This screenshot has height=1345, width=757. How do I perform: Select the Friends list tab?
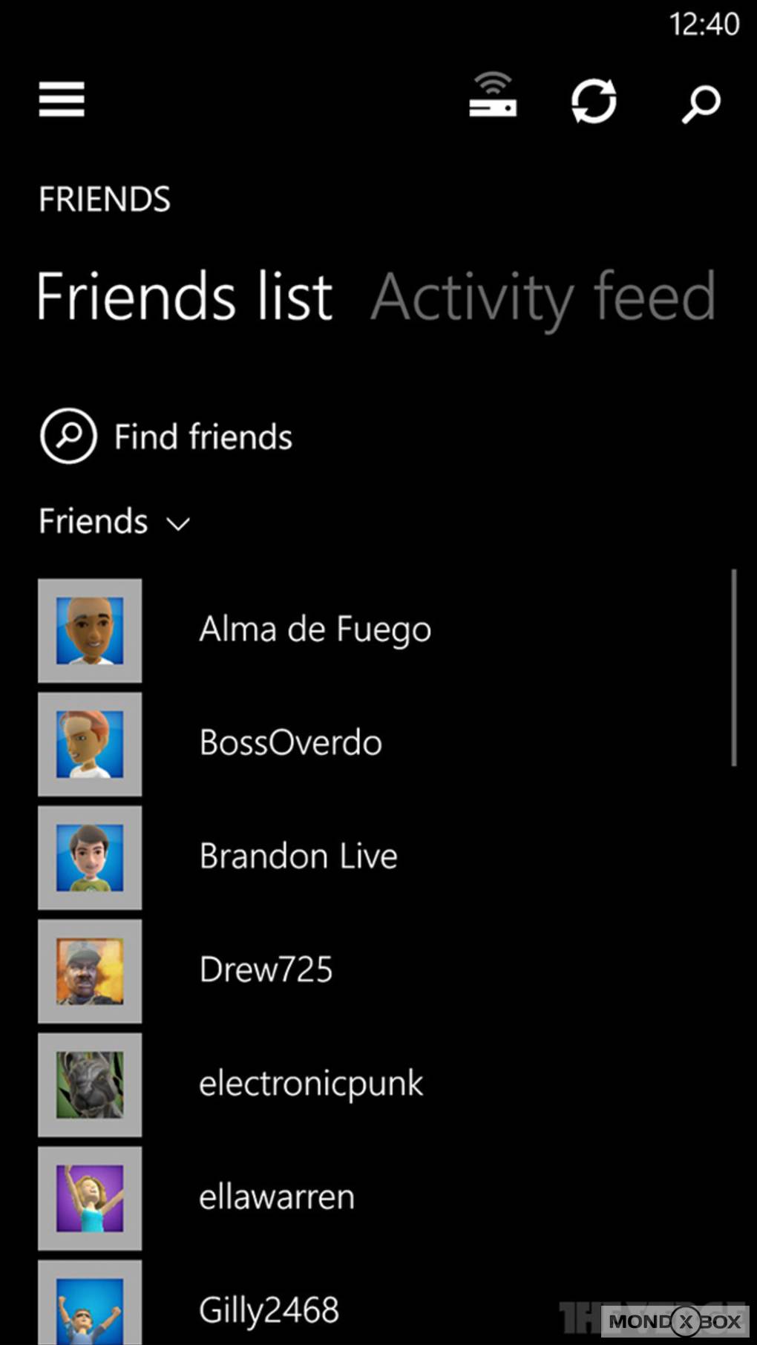pyautogui.click(x=185, y=297)
